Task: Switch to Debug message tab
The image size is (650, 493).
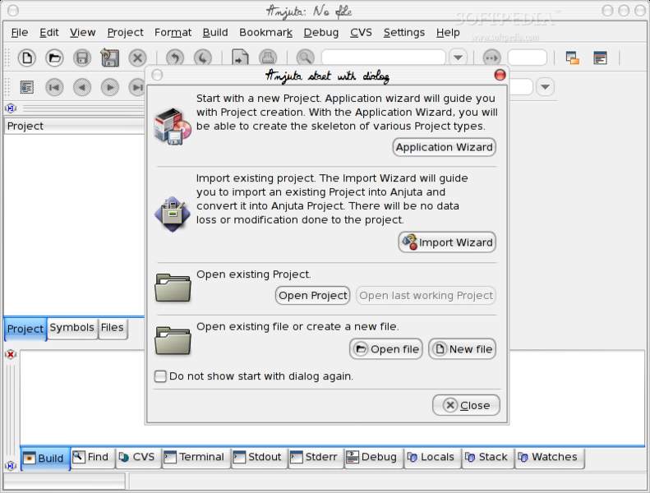Action: (x=373, y=458)
